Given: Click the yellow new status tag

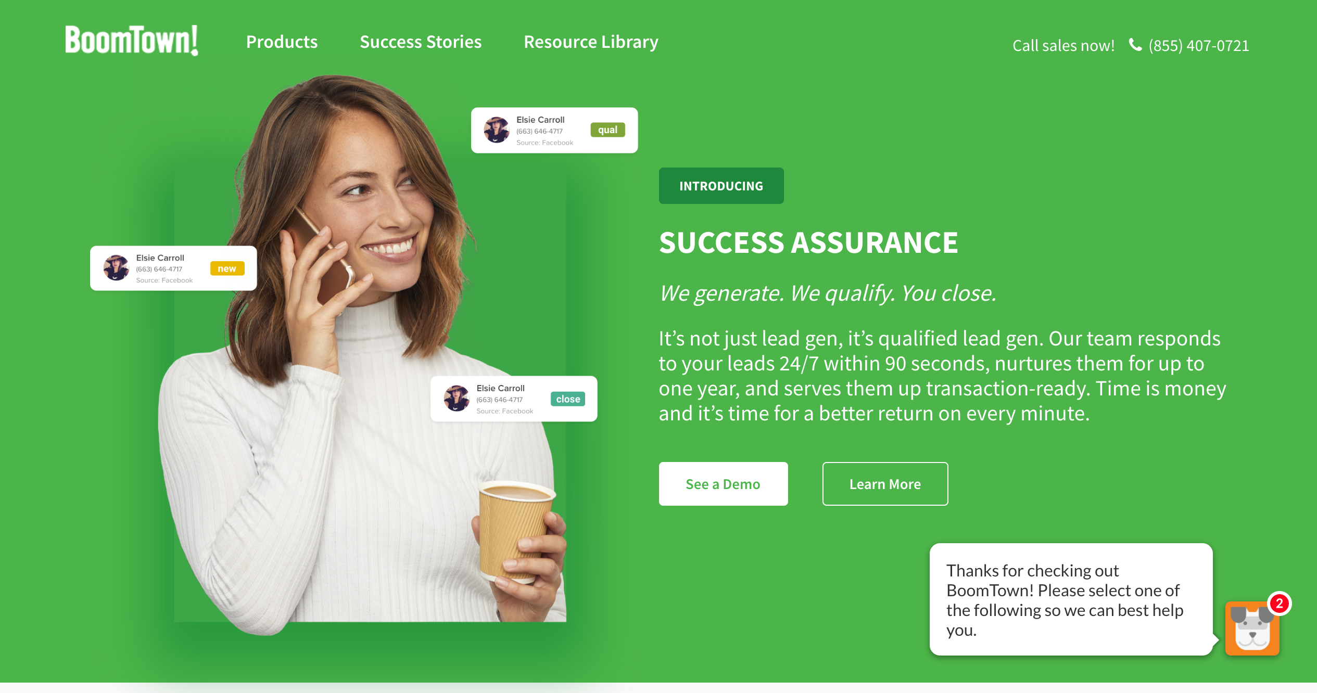Looking at the screenshot, I should (227, 268).
